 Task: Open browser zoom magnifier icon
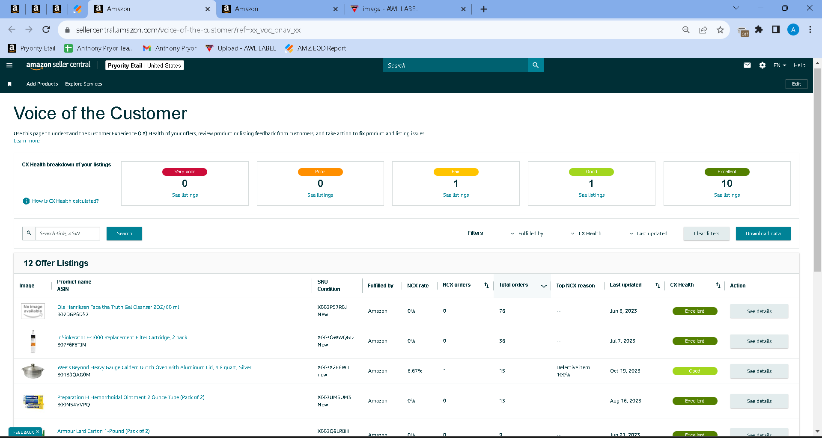(686, 30)
